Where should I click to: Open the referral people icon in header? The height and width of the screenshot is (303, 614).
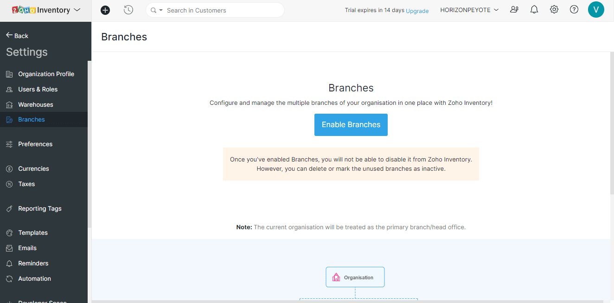514,10
